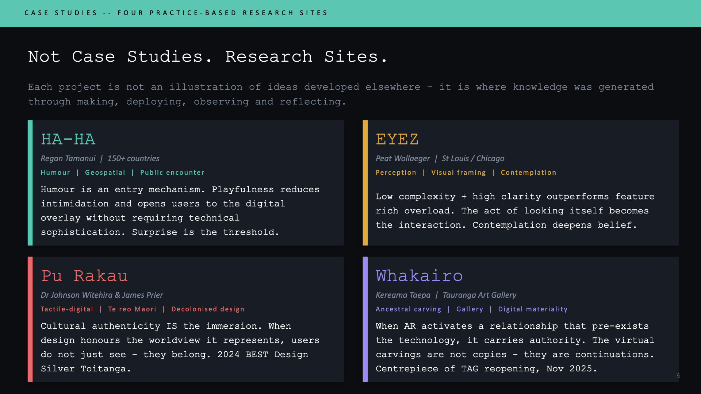Screen dimensions: 701x394
Task: Click the Contemplation tag
Action: [528, 173]
